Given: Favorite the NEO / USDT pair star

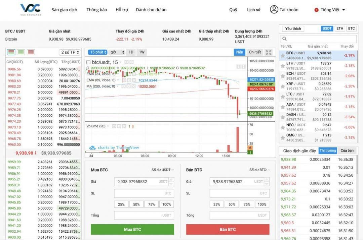Looking at the screenshot, I should pyautogui.click(x=283, y=128).
